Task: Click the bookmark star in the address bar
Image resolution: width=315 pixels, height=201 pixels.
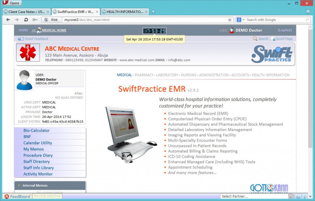Action: 230,19
